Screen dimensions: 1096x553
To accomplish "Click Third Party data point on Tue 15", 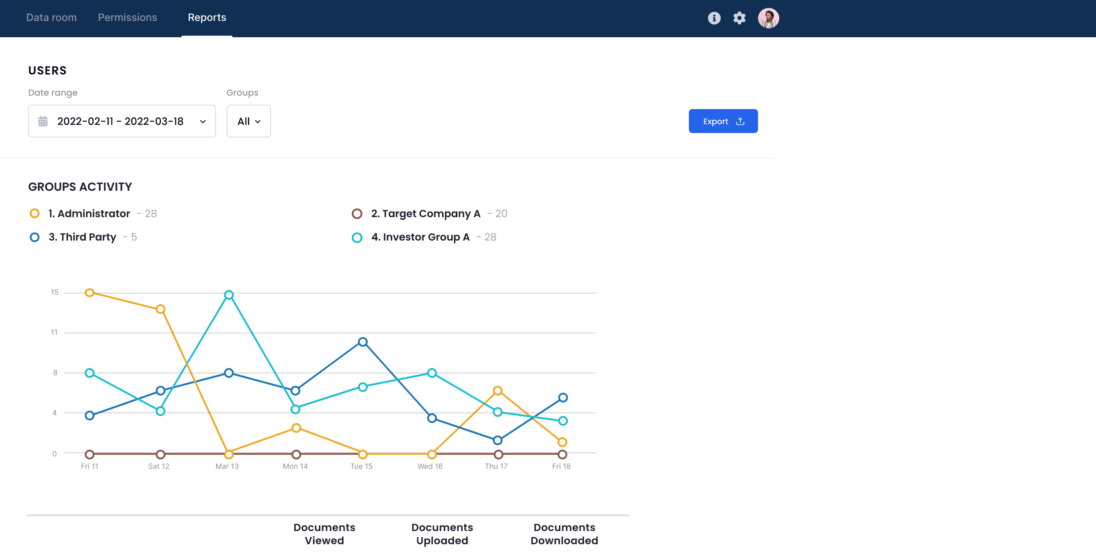I will 363,342.
